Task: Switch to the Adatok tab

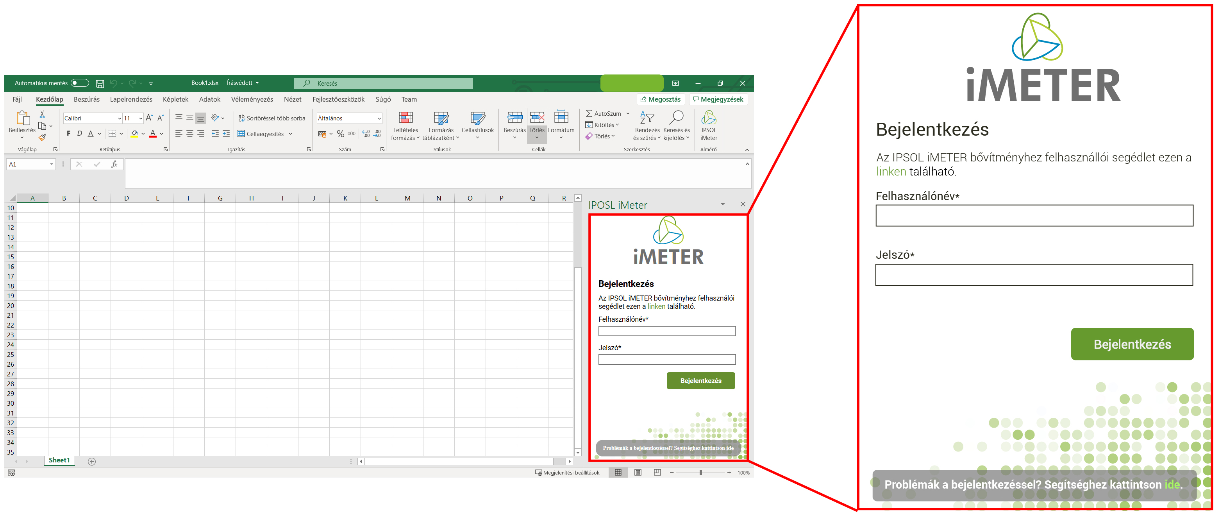Action: pos(210,100)
